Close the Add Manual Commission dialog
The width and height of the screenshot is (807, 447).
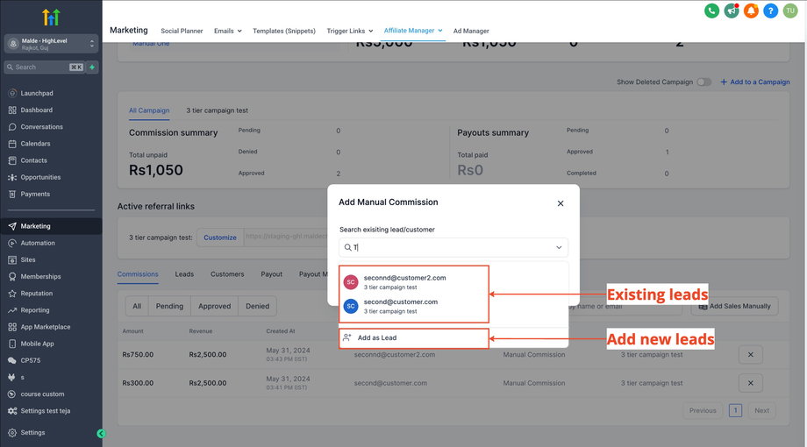(x=561, y=203)
